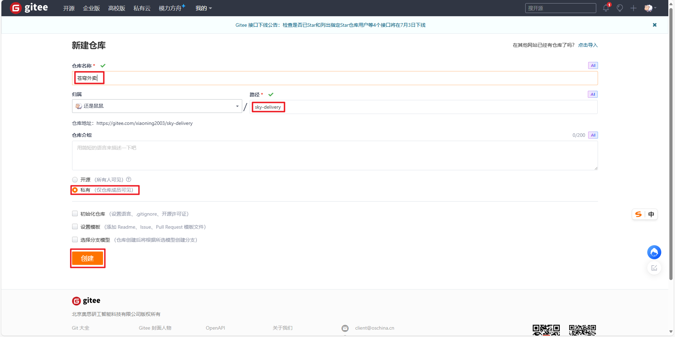Image resolution: width=675 pixels, height=337 pixels.
Task: Open 私有云 nav item
Action: 142,8
